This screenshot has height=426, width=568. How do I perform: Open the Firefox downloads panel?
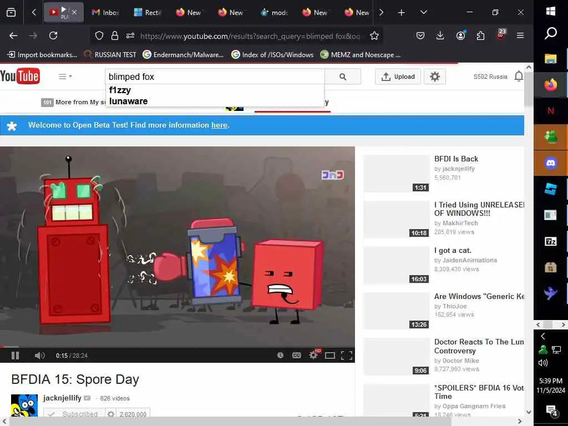pyautogui.click(x=440, y=35)
